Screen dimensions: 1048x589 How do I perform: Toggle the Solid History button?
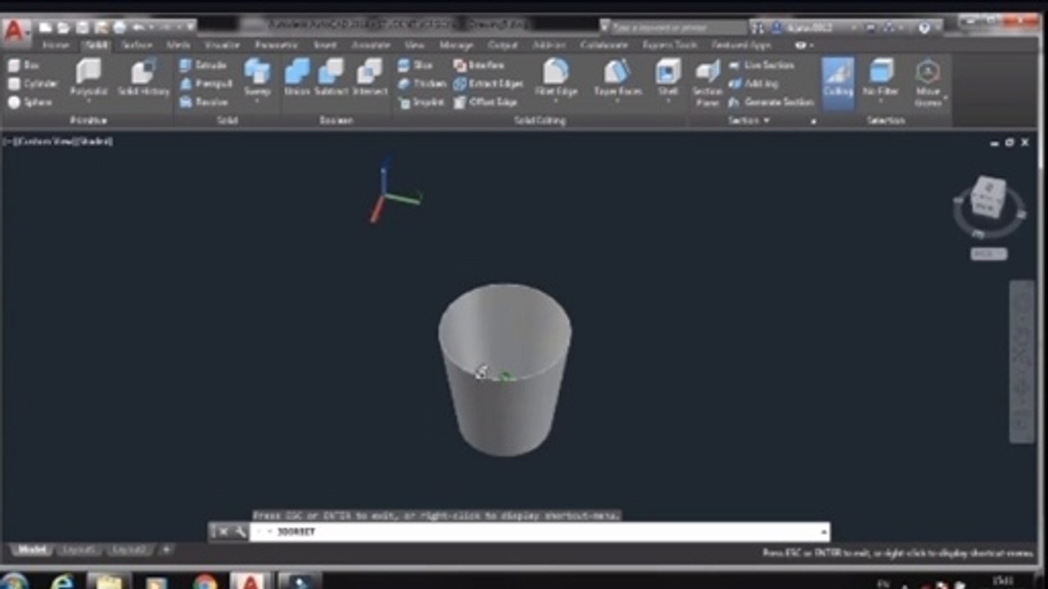(143, 78)
